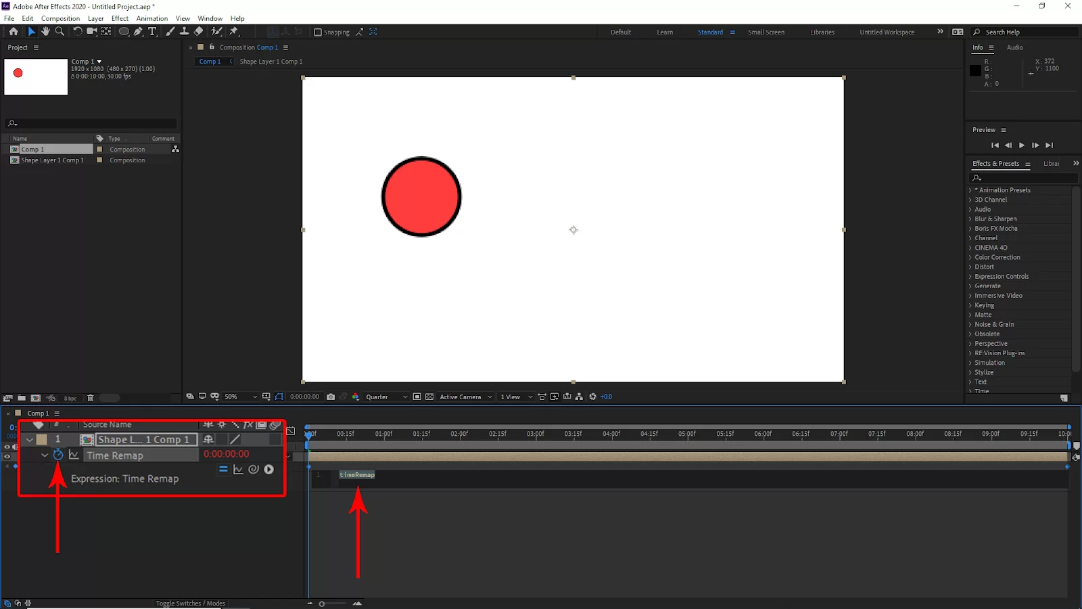Select the Selection arrow tool
The width and height of the screenshot is (1082, 609).
pyautogui.click(x=31, y=32)
